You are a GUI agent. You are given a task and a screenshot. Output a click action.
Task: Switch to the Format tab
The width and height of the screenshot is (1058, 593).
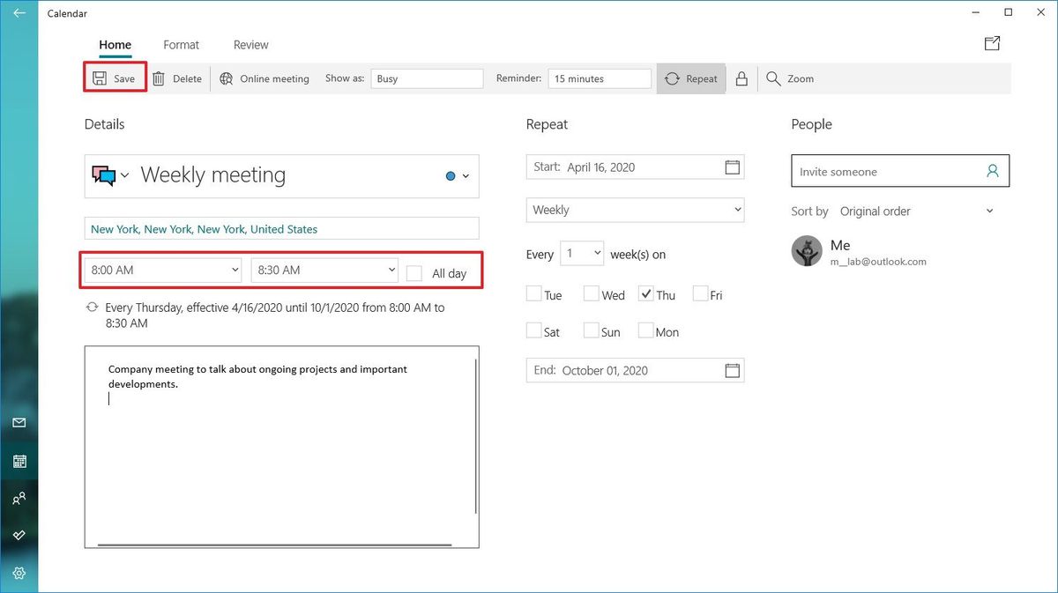pyautogui.click(x=181, y=44)
